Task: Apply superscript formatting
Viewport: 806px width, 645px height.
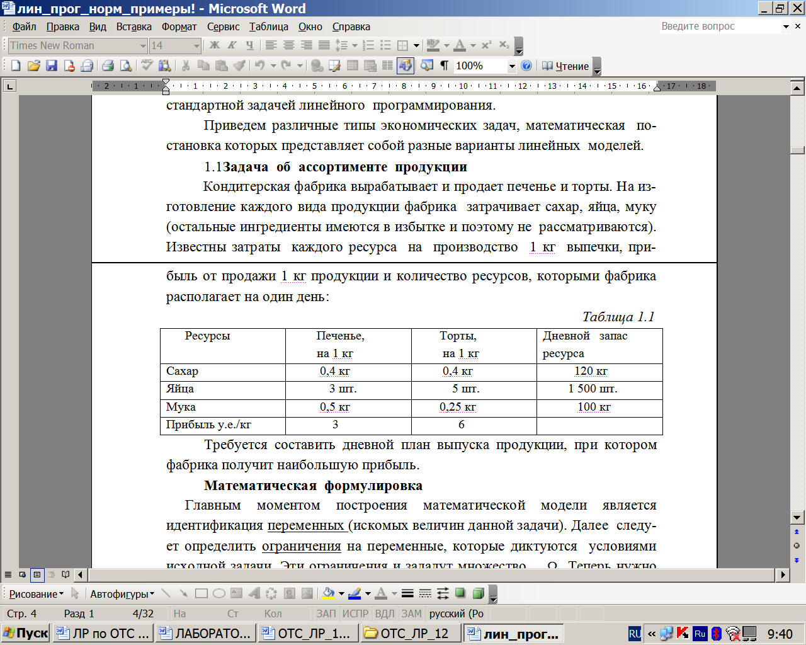Action: pyautogui.click(x=486, y=45)
